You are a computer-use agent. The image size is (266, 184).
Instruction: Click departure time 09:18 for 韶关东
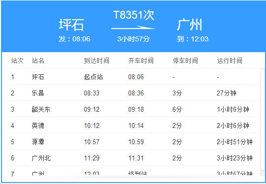136,109
